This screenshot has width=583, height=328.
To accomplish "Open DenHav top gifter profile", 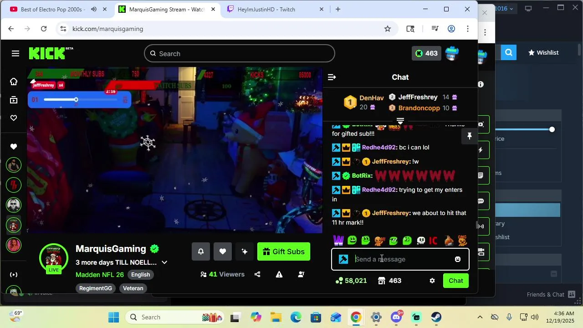I will (372, 98).
